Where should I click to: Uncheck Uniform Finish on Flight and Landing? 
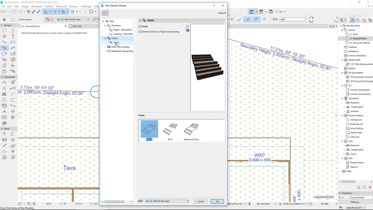(140, 32)
